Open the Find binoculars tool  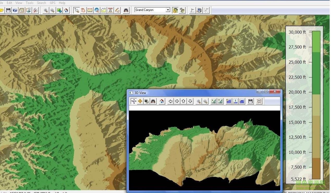(125, 10)
